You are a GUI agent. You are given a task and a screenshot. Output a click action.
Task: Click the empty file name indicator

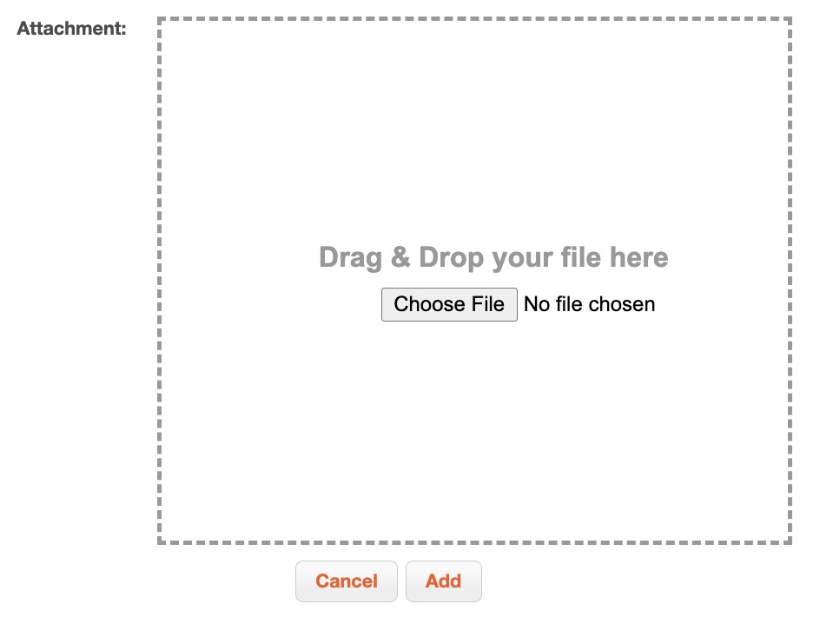589,304
